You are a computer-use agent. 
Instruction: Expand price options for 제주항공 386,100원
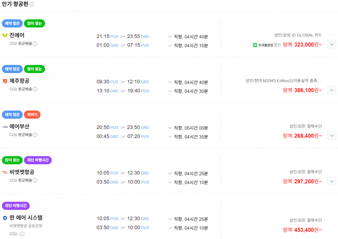(332, 90)
